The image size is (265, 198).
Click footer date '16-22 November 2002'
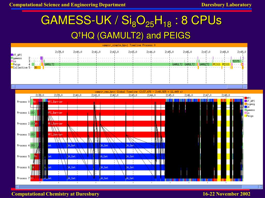click(x=226, y=194)
